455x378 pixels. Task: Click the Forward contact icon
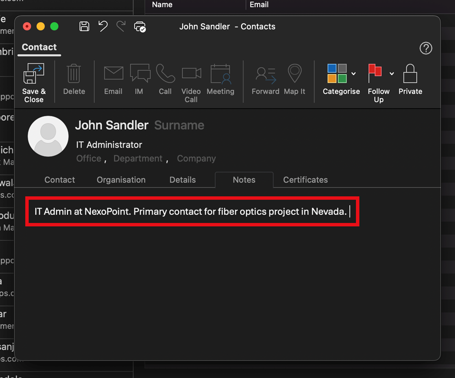(265, 75)
